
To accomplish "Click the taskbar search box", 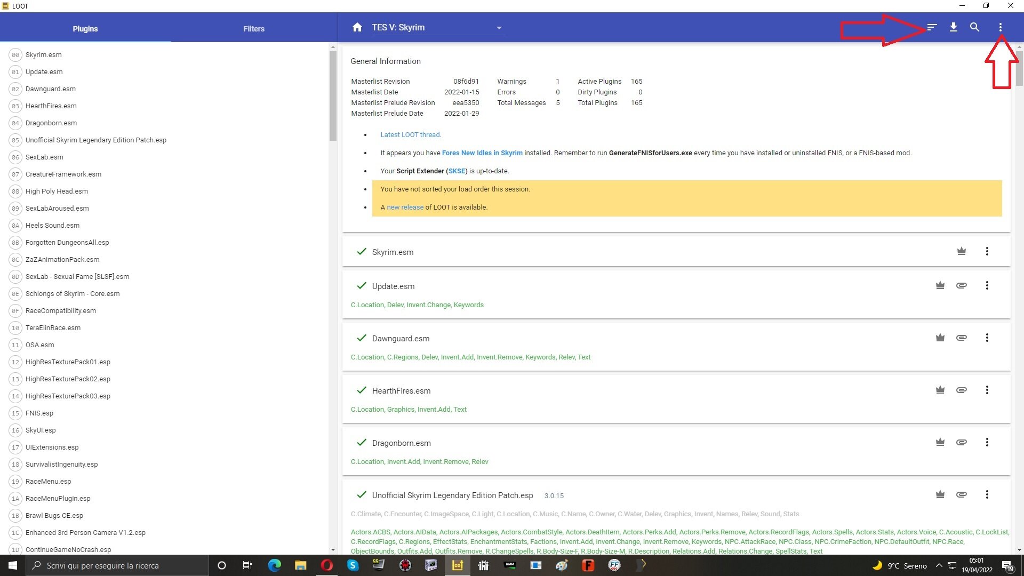I will (117, 565).
